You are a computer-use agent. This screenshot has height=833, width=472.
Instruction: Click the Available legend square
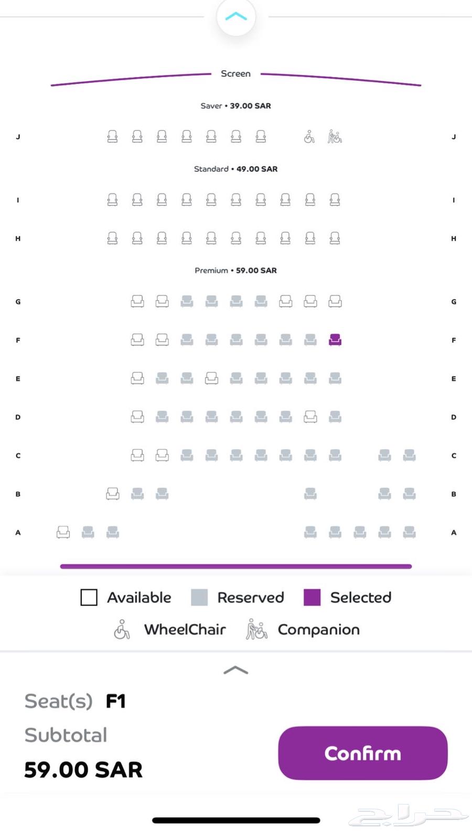[x=89, y=597]
